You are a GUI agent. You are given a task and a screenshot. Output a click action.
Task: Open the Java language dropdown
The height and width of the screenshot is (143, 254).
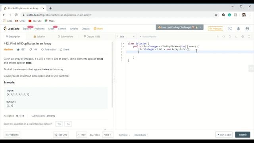point(126,37)
